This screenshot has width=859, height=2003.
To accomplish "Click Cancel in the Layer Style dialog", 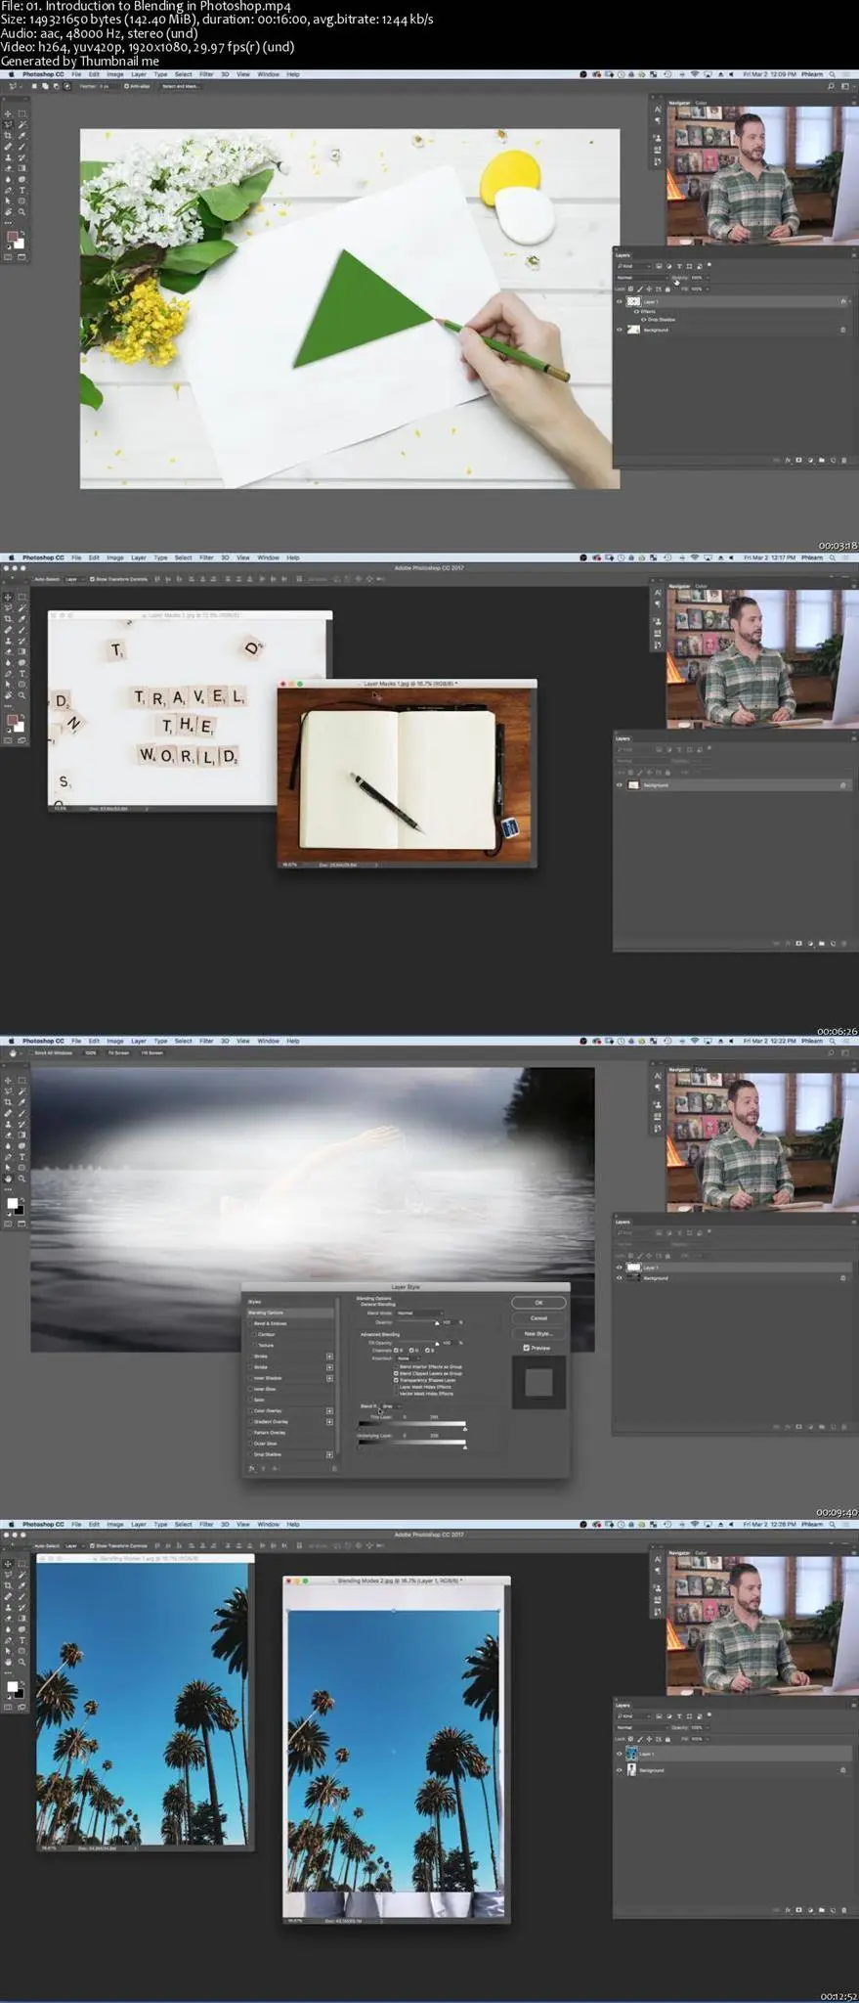I will tap(538, 1317).
